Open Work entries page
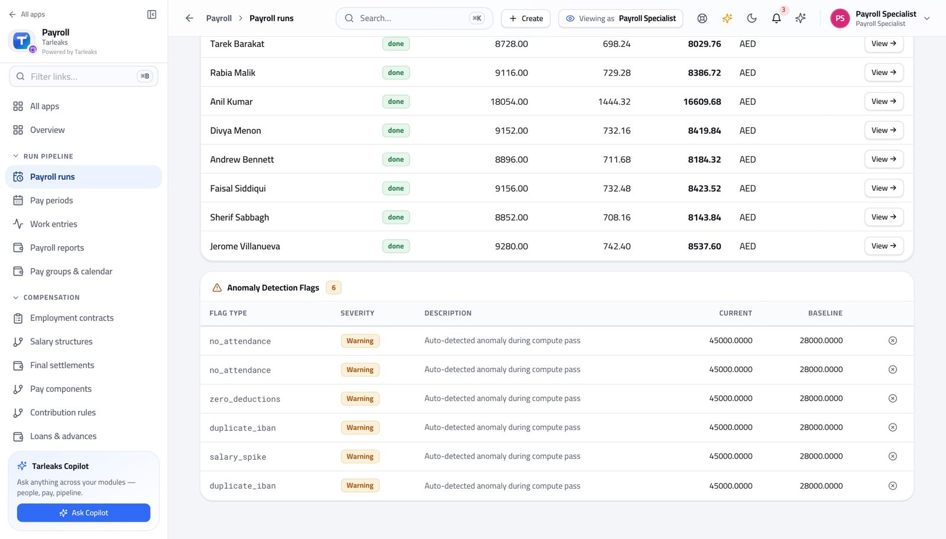Screen dimensions: 946x539 pyautogui.click(x=83, y=224)
